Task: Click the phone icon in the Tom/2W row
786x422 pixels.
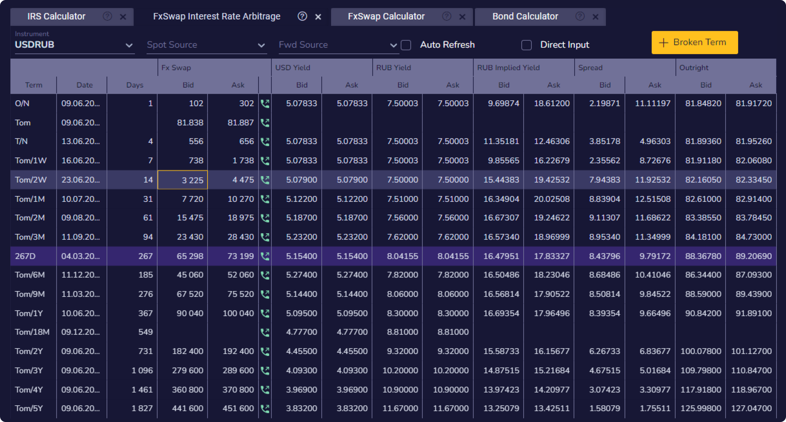Action: [265, 180]
